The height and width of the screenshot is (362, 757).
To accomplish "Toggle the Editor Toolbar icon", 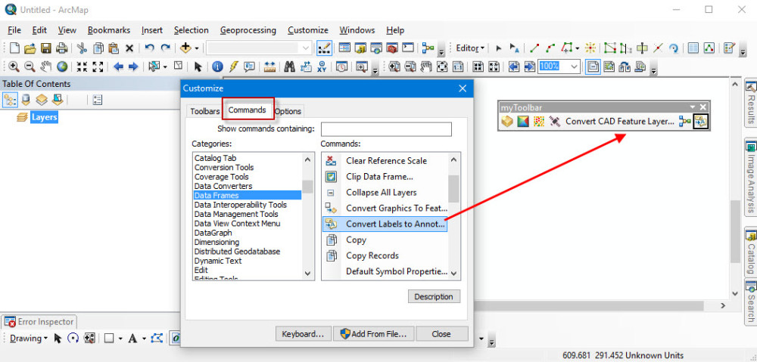I will pyautogui.click(x=324, y=48).
